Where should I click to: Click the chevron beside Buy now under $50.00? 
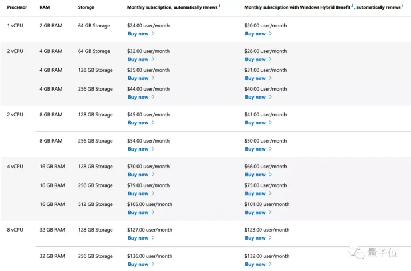click(x=271, y=149)
